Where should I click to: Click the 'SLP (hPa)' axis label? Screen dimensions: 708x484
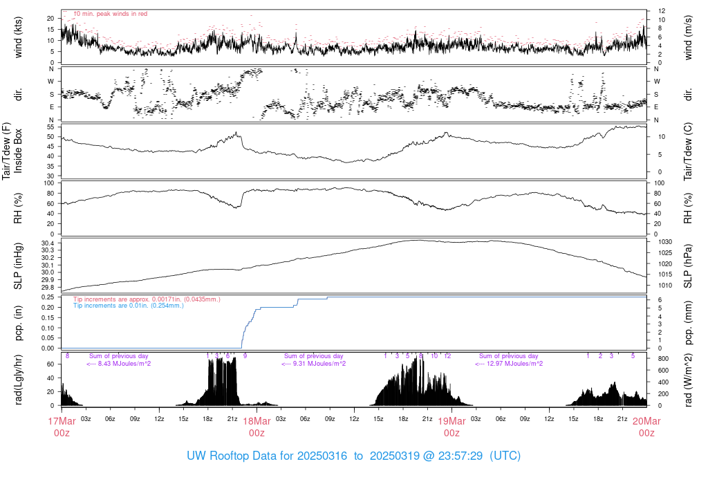pos(688,266)
